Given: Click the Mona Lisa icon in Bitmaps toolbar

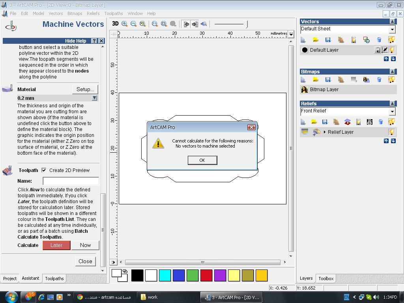Looking at the screenshot, I should tap(367, 80).
